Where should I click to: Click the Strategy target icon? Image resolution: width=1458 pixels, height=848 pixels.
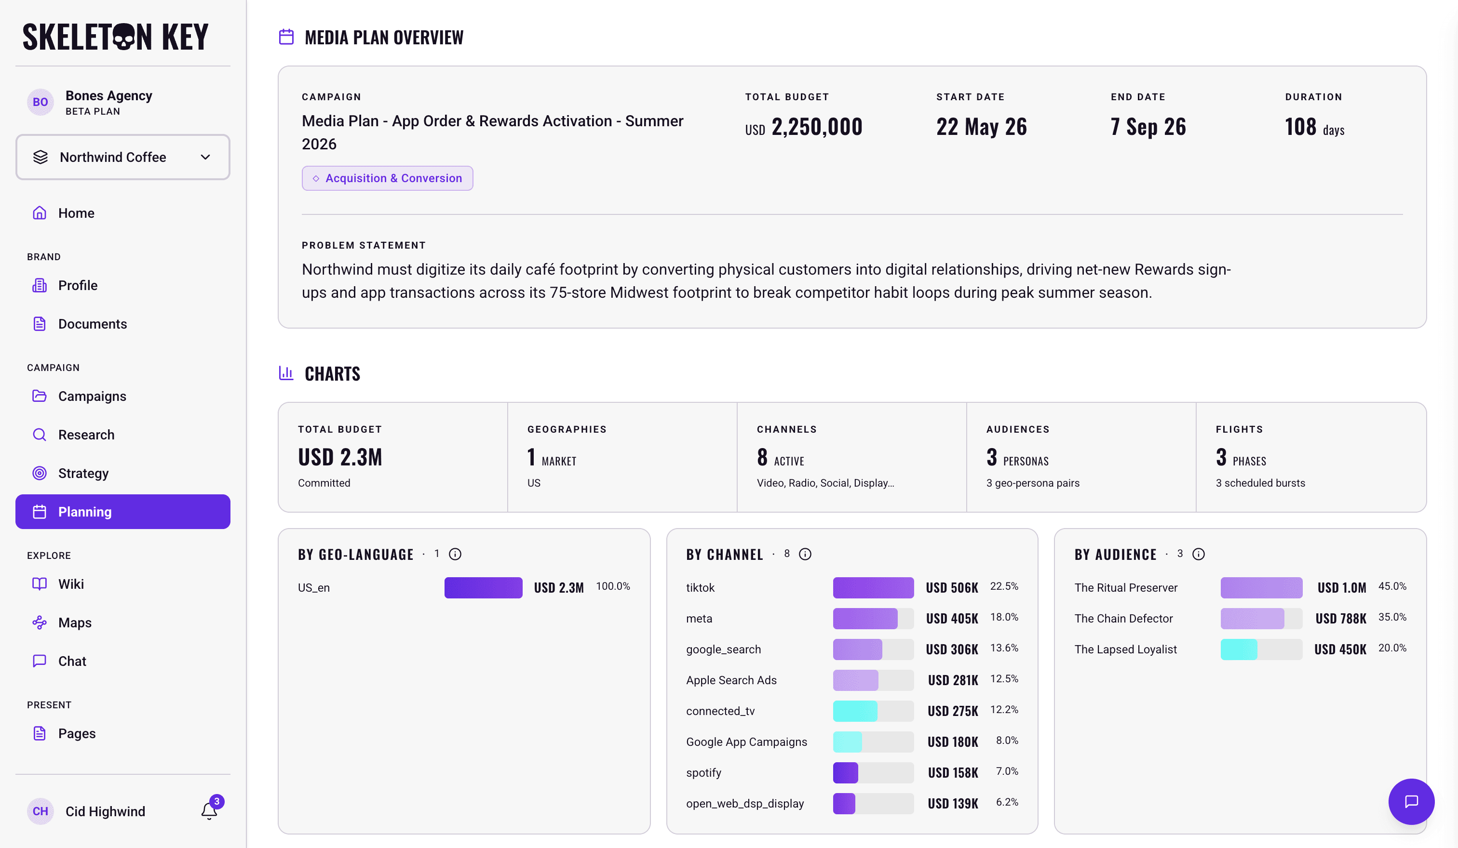click(40, 474)
